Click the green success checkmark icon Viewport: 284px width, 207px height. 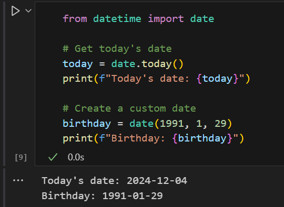tap(53, 157)
